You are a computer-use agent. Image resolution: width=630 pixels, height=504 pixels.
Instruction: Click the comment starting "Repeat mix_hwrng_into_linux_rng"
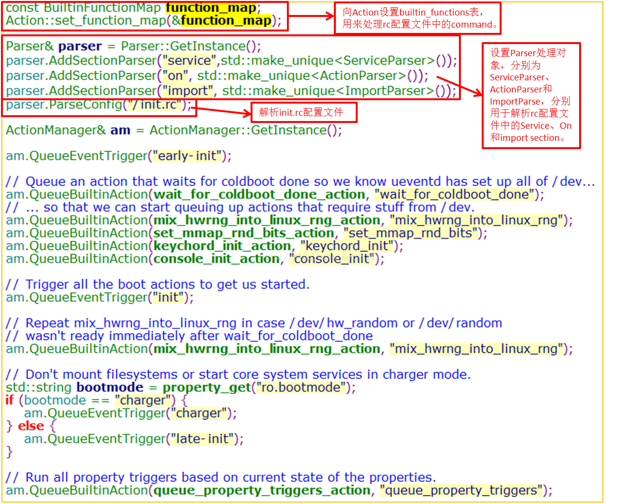[254, 323]
